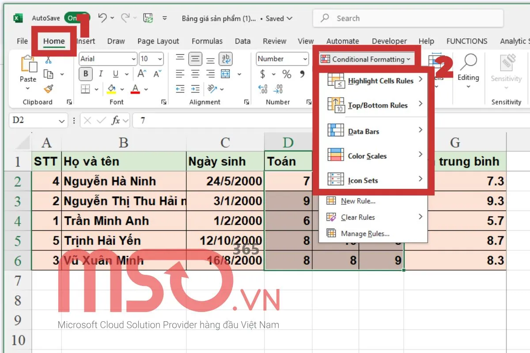Switch to the Formulas ribbon tab
The height and width of the screenshot is (353, 530).
(x=207, y=41)
